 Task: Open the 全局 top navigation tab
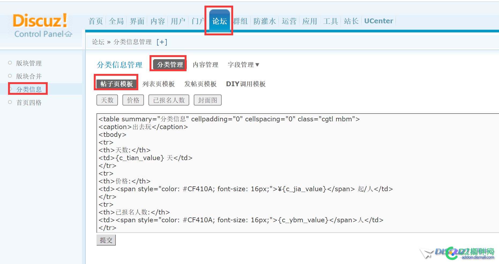point(116,21)
